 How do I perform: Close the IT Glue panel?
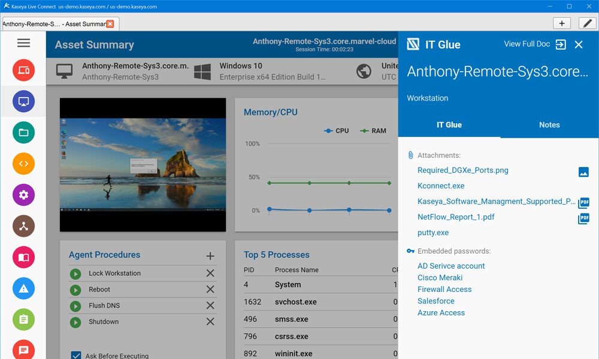579,45
